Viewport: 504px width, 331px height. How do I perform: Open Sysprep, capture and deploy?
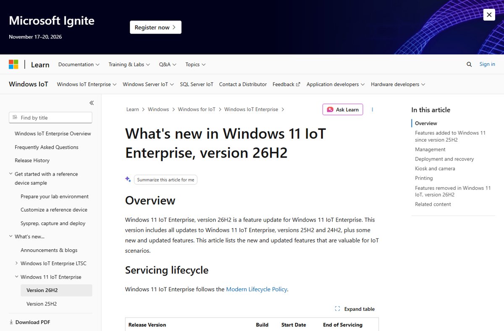click(53, 223)
